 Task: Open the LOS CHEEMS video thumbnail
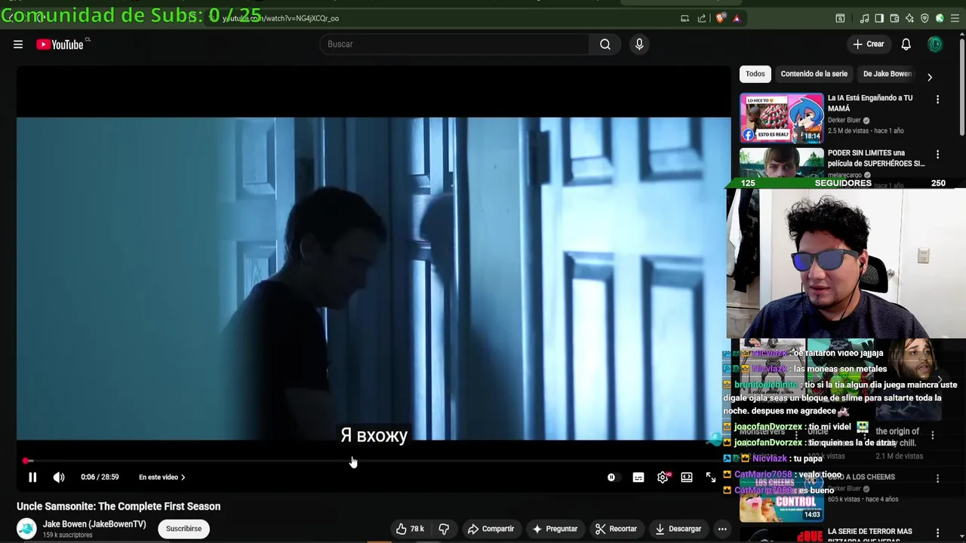[782, 498]
